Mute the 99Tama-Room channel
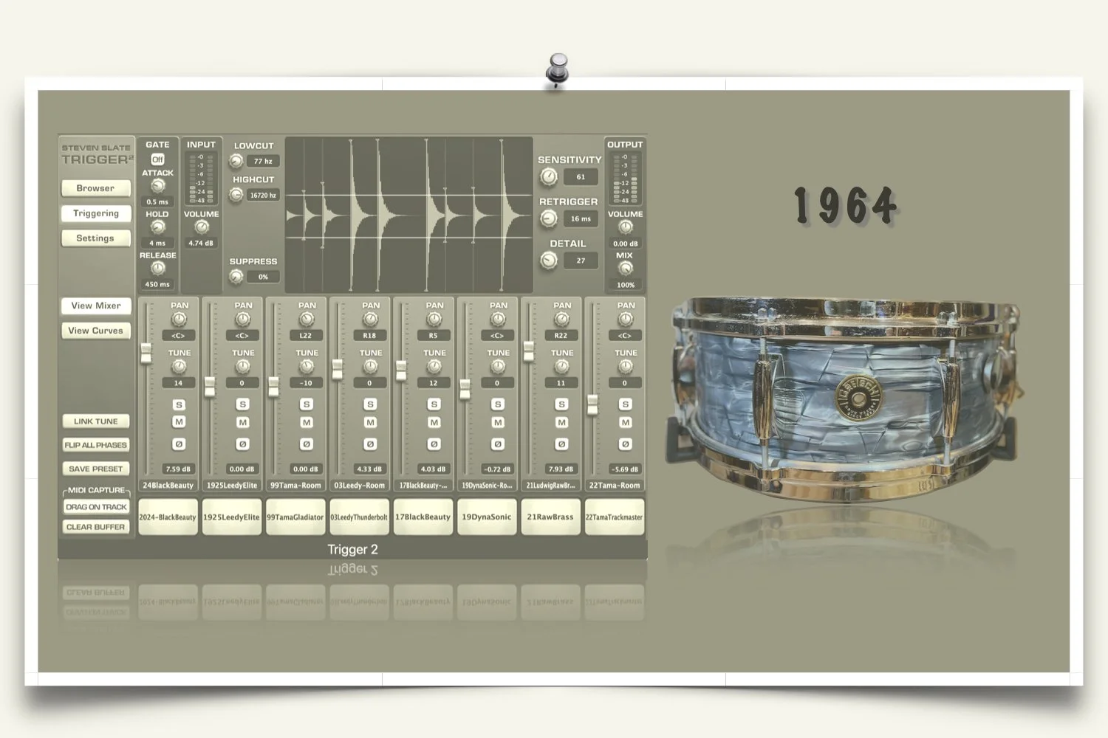Screen dimensions: 1108x738 click(x=307, y=422)
